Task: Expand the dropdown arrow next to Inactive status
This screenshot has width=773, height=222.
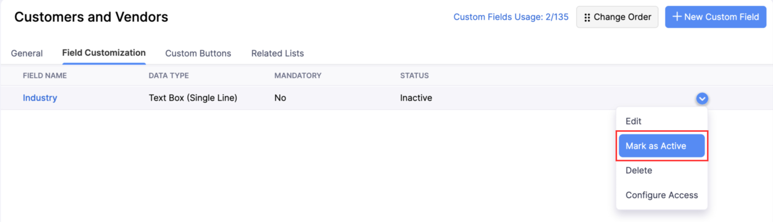Action: click(702, 98)
